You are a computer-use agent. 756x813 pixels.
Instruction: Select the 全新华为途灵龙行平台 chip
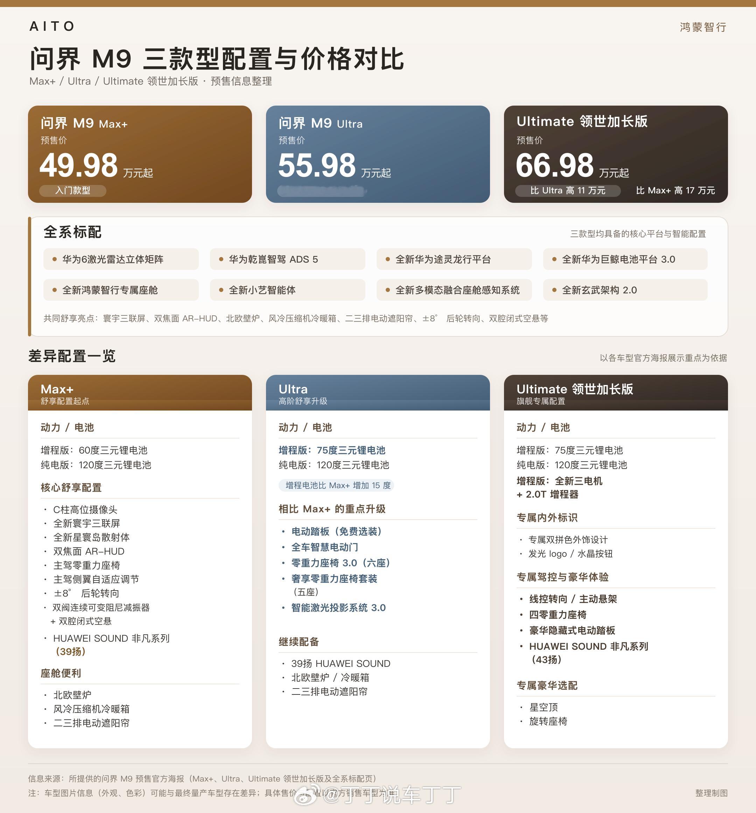[x=454, y=259]
